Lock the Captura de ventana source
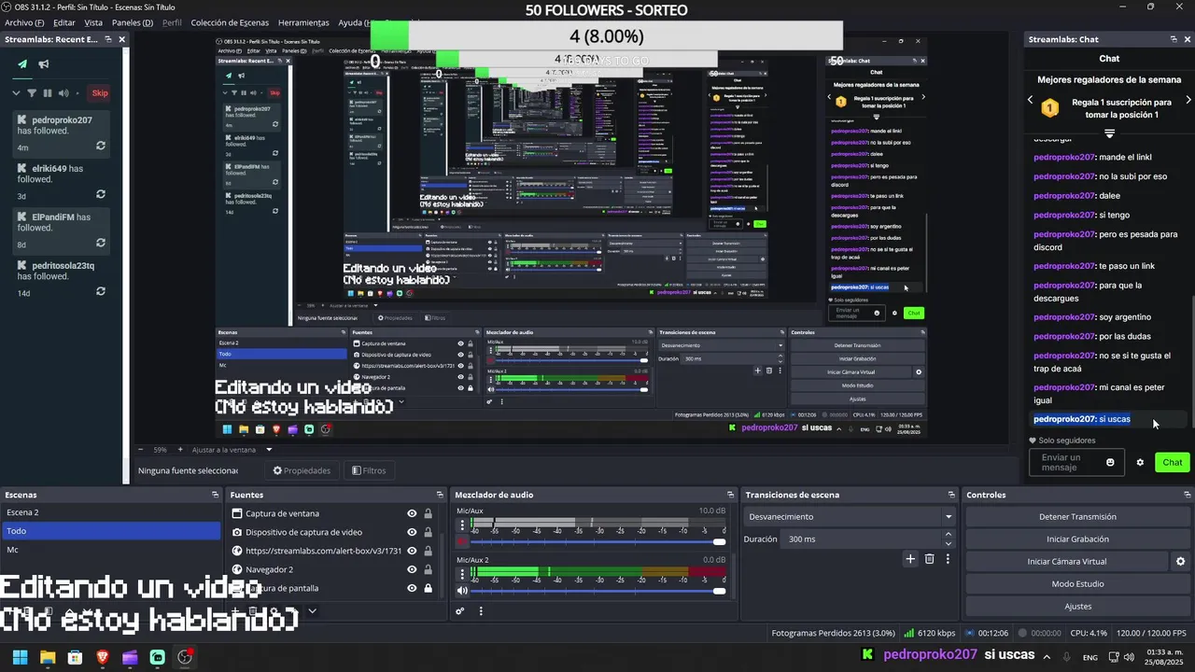Screen dimensions: 1195x672 (428, 513)
